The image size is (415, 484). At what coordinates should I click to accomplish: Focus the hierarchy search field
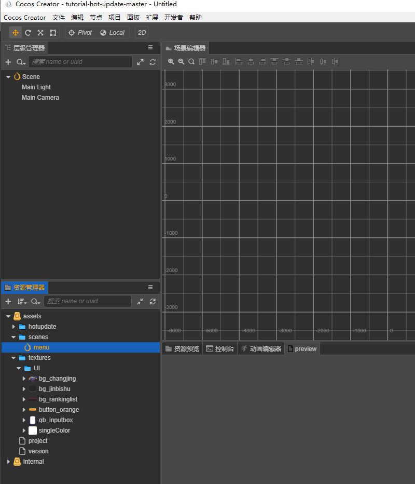(80, 62)
